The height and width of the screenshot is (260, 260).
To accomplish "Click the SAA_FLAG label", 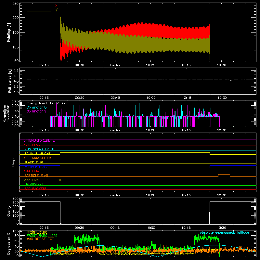I will (x=32, y=171).
